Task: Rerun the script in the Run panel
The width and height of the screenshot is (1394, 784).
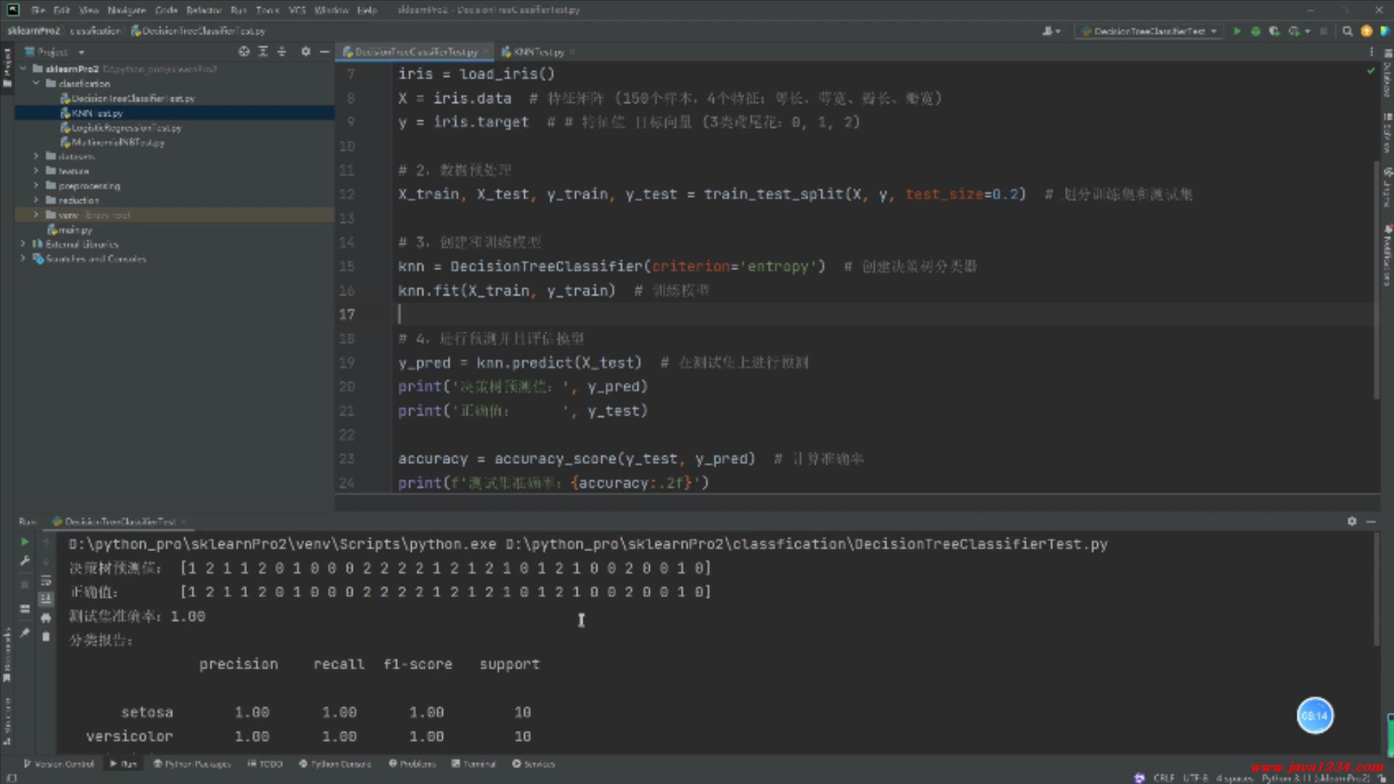Action: point(25,542)
